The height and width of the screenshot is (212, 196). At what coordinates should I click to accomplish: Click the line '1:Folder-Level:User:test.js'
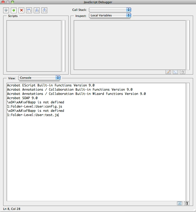point(33,115)
